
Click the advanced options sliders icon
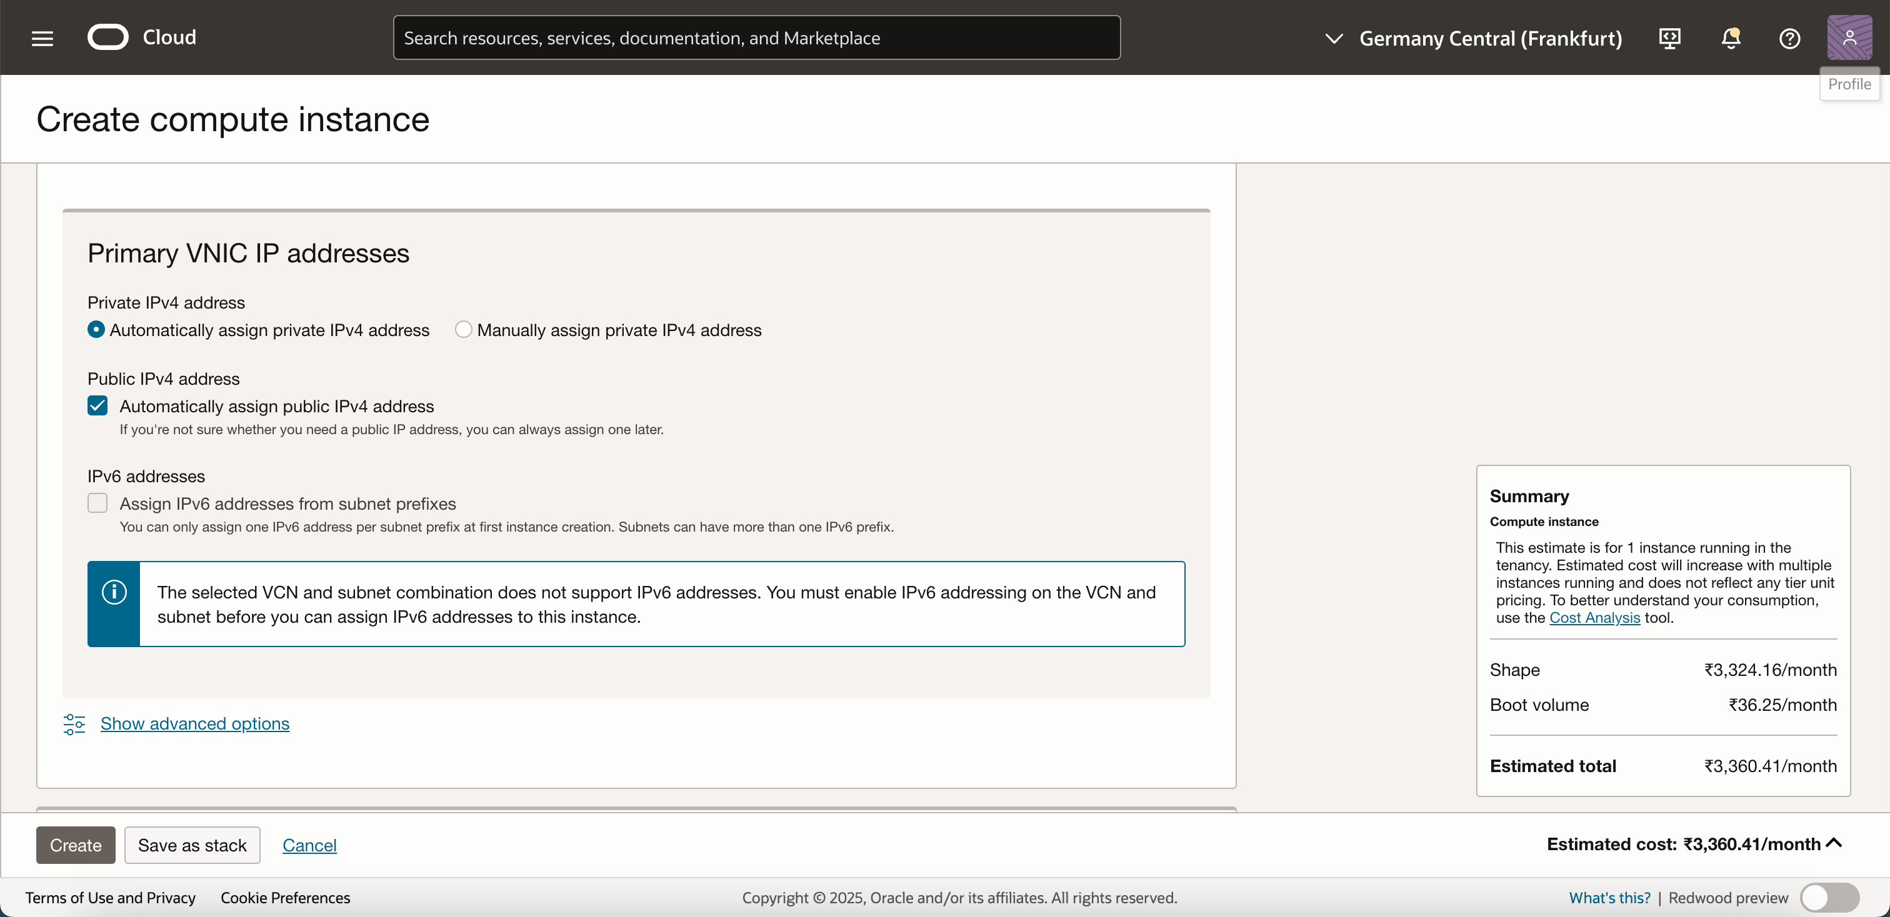click(74, 724)
